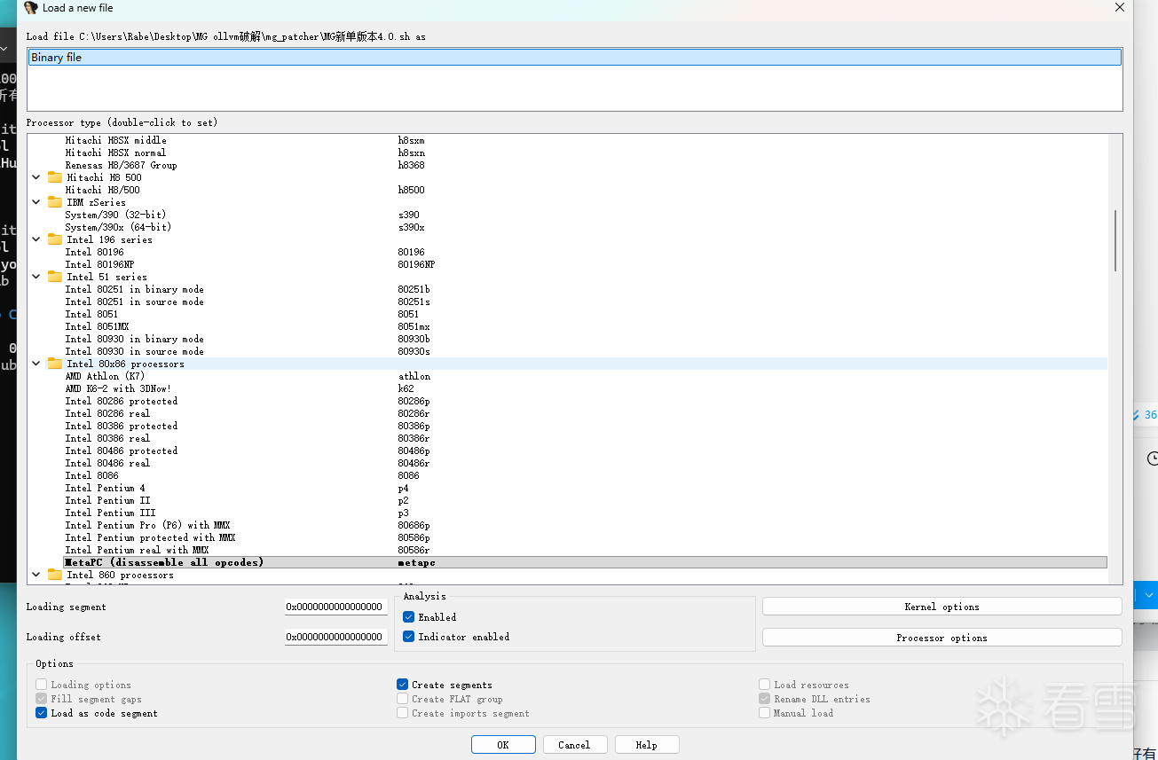Uncheck Indicator enabled
The width and height of the screenshot is (1158, 760).
pos(409,637)
